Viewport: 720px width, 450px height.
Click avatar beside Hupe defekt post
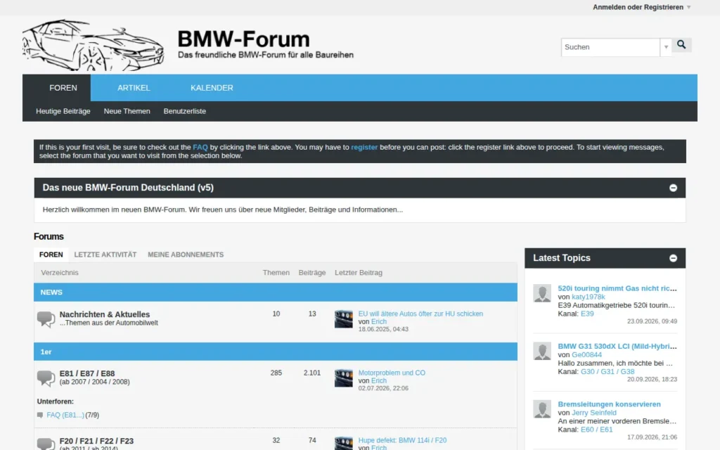[343, 443]
